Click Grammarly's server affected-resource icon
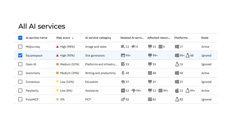Viewport: 231px width, 123px height. (x=150, y=73)
